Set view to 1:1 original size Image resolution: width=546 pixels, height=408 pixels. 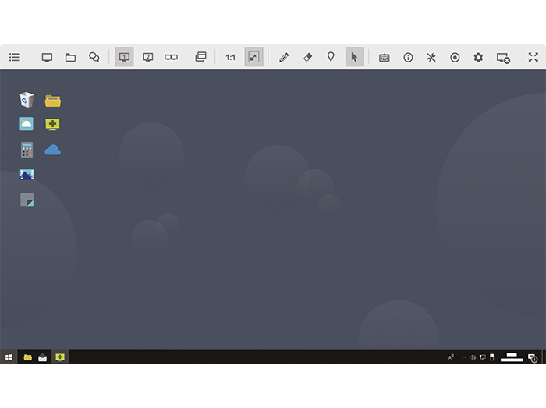pyautogui.click(x=230, y=57)
